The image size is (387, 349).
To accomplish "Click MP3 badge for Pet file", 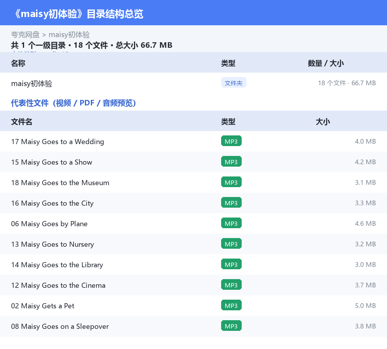I will (231, 305).
